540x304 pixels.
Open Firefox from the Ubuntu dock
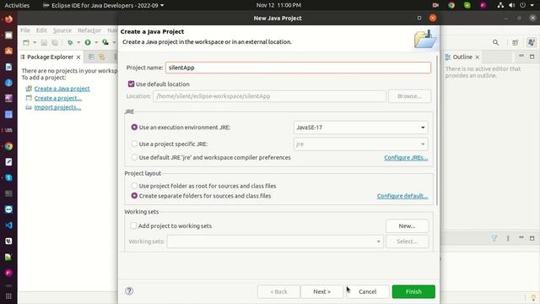coord(8,19)
